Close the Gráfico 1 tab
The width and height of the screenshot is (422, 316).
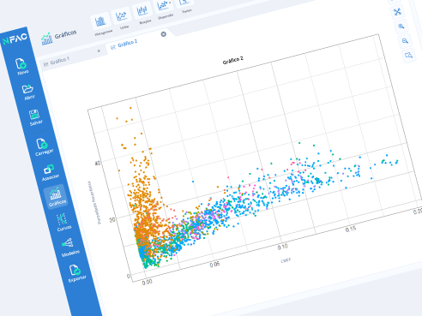point(99,51)
